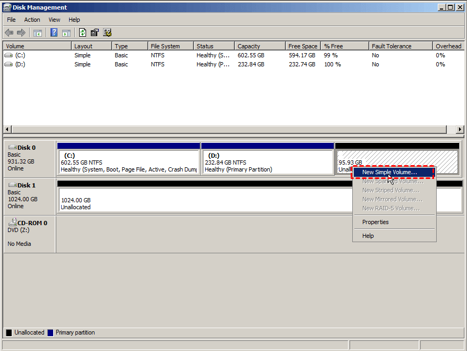Sort by the Type column header
This screenshot has height=351, width=467.
click(130, 46)
